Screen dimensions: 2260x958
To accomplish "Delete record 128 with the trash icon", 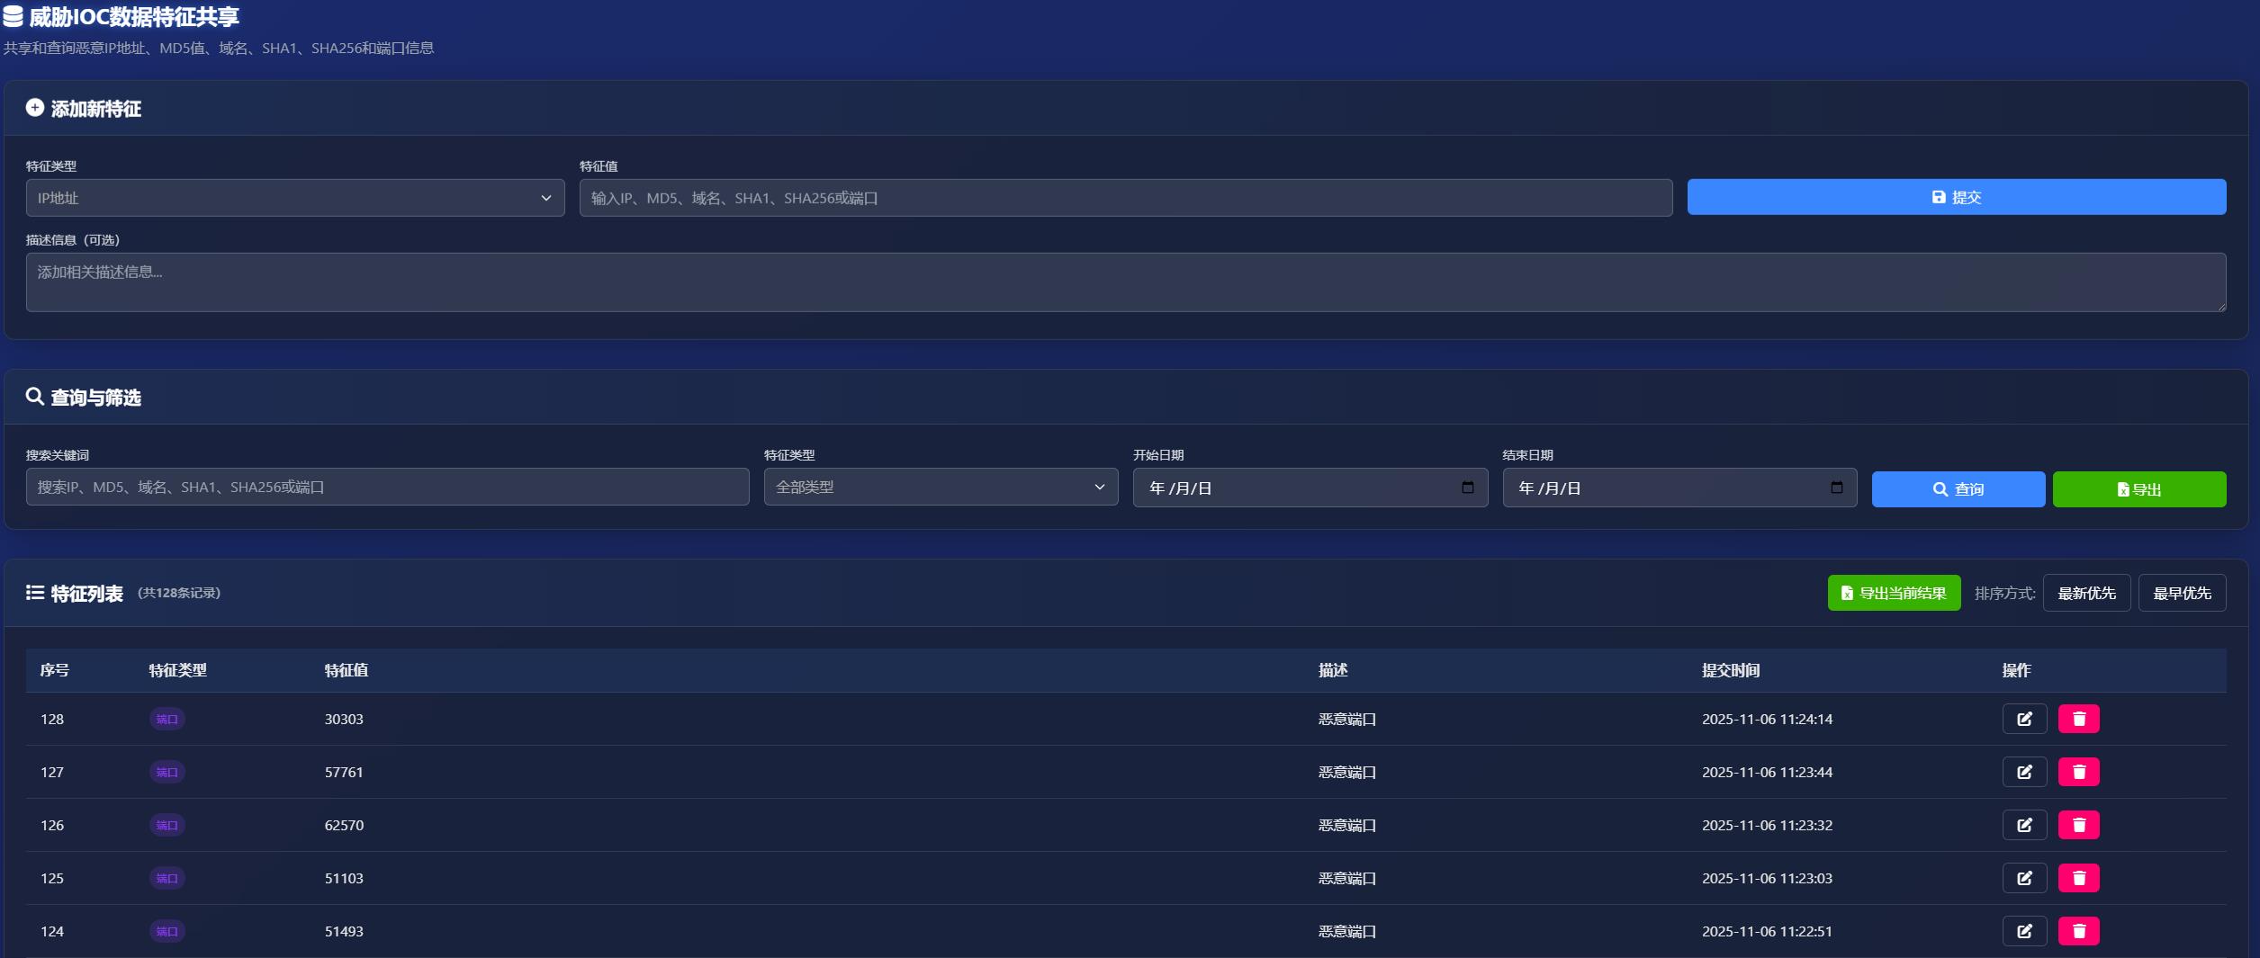I will pyautogui.click(x=2078, y=719).
